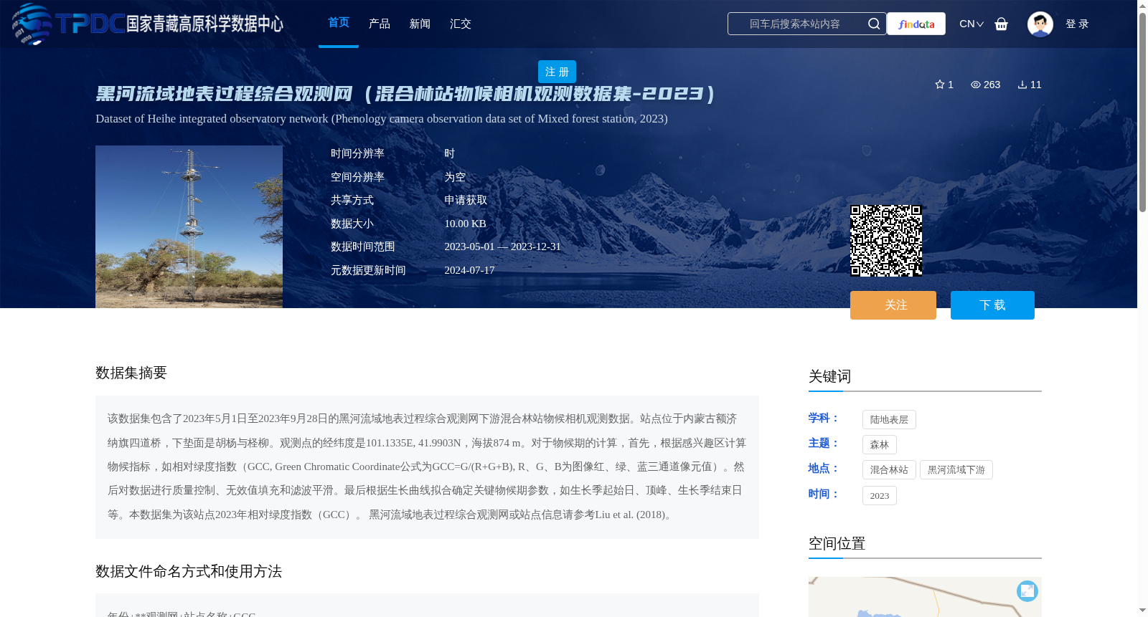Select the 混合林站 location tag

click(x=889, y=470)
